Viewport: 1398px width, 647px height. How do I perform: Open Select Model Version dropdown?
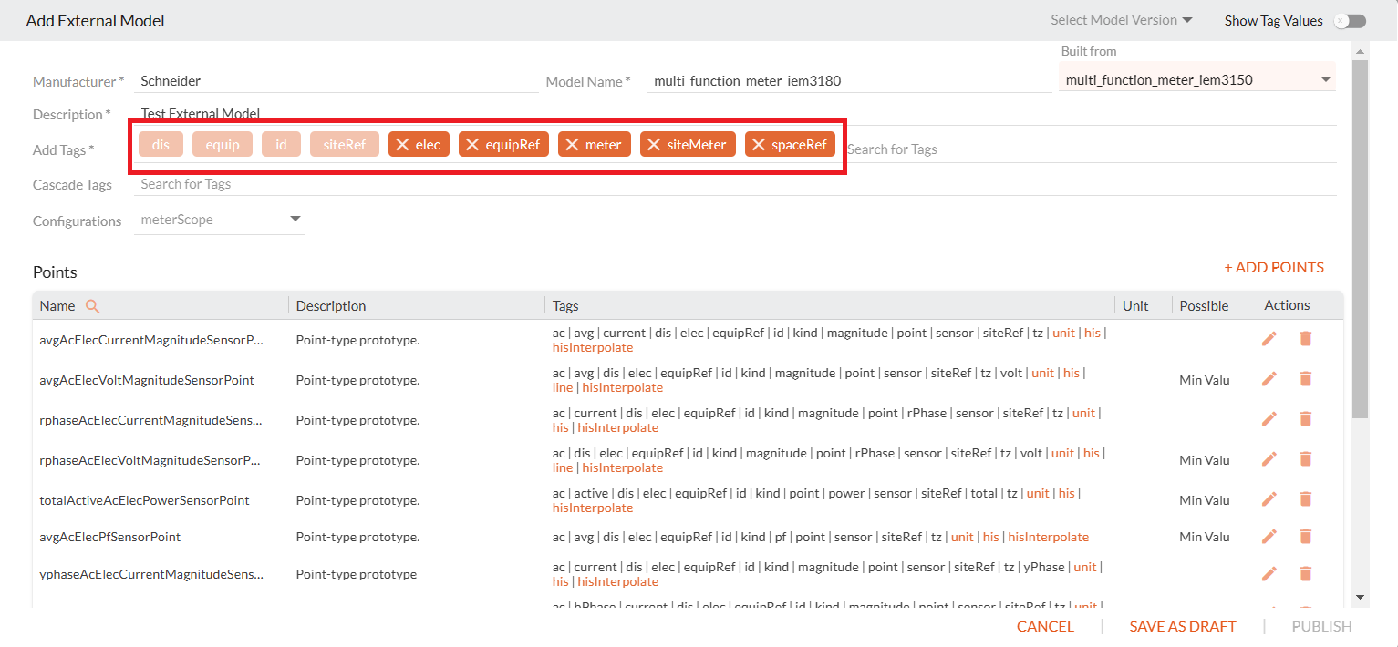(1122, 20)
